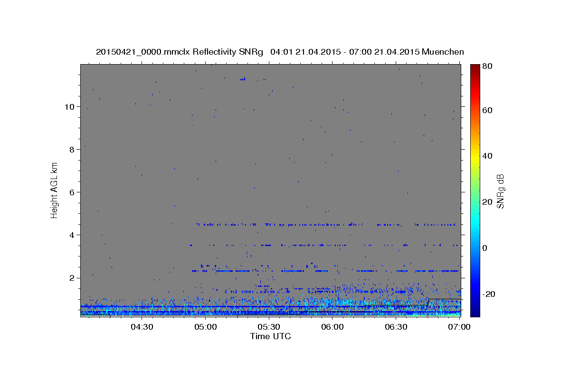Viewport: 570px width, 380px height.
Task: Click the 'Time UTC' axis label
Action: click(270, 336)
